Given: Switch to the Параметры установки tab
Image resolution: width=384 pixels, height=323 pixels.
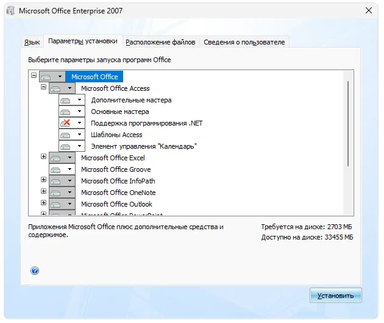Looking at the screenshot, I should 83,41.
